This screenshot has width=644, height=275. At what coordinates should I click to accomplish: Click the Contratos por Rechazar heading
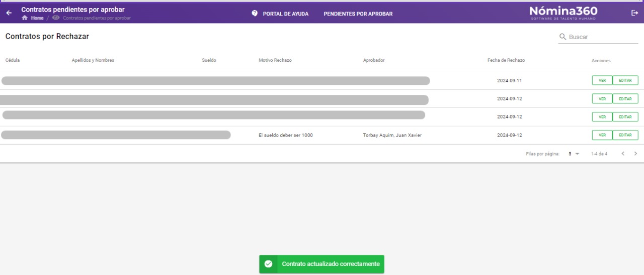[x=47, y=37]
